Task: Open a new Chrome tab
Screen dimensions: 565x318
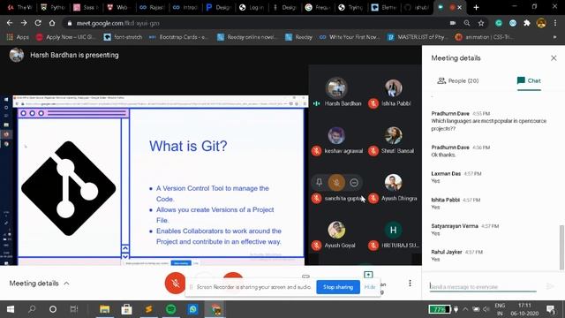Action: click(476, 7)
